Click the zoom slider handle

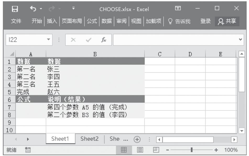(x=192, y=150)
